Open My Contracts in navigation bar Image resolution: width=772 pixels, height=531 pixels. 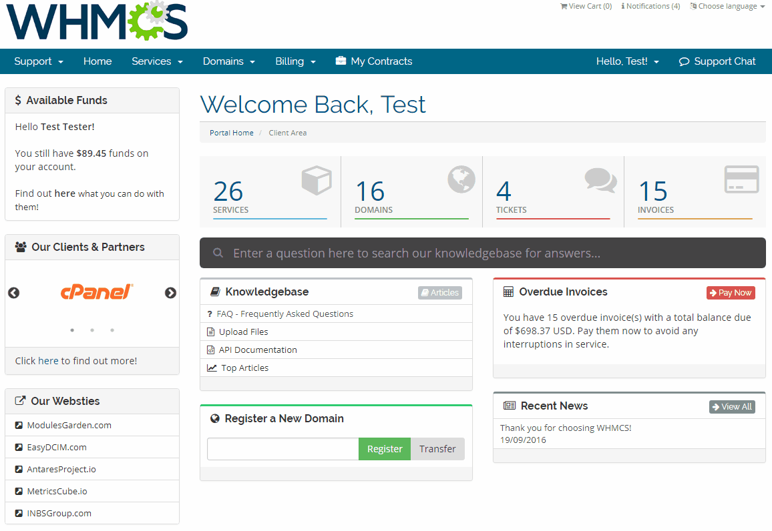point(374,61)
